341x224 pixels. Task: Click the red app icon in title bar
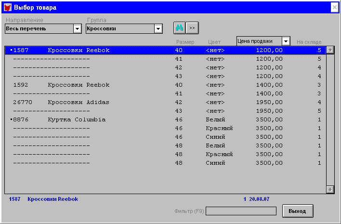point(8,7)
